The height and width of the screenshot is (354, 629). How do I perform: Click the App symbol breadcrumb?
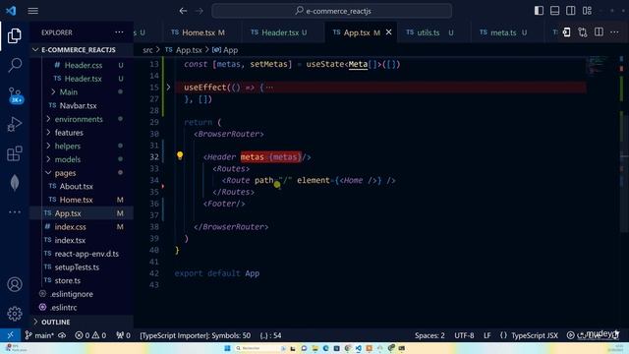click(230, 50)
